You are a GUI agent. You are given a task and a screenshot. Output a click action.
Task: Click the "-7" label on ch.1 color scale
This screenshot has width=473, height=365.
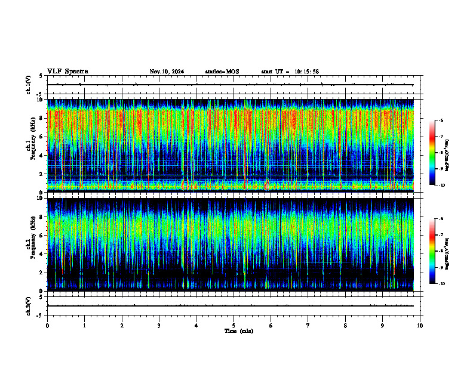(441, 137)
